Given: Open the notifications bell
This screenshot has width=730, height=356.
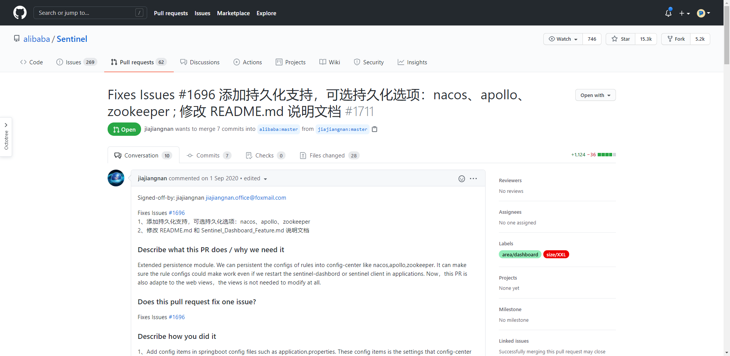Looking at the screenshot, I should point(668,13).
